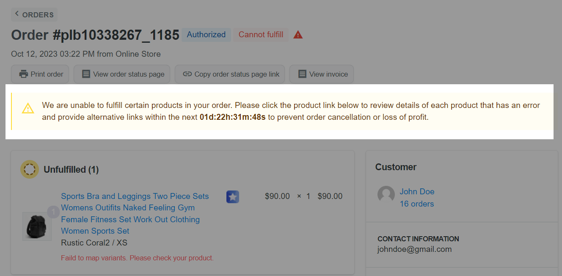Go back to Orders list
562x276 pixels.
34,15
